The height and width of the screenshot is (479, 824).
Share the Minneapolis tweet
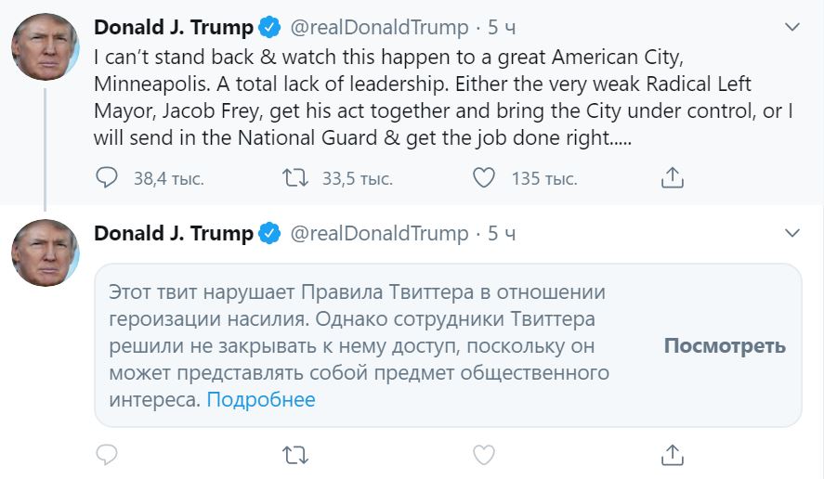coord(672,177)
